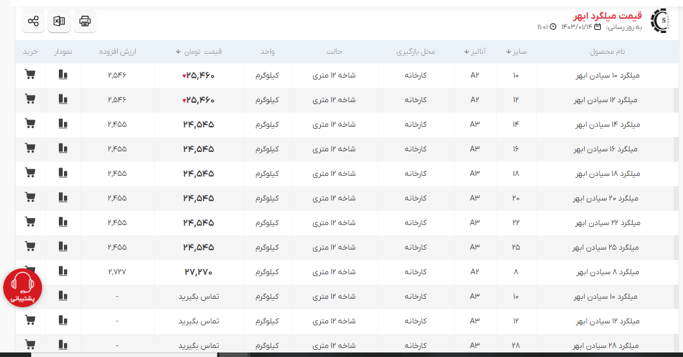
Task: Open chart icon for میلگرد ۸ سیادن ابهر
Action: [63, 272]
